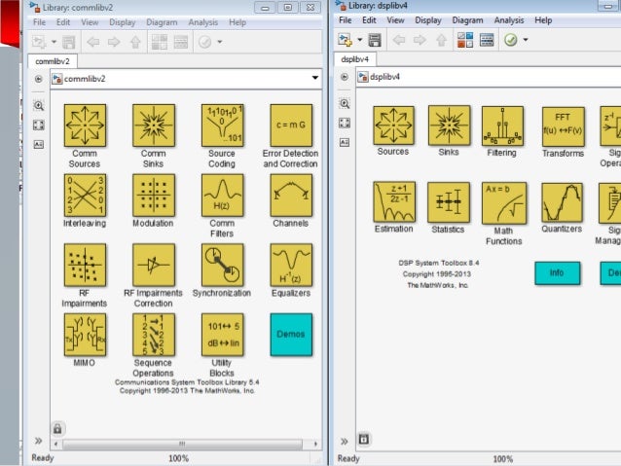Click right scroll arrow in commlibv2
The width and height of the screenshot is (621, 466).
pos(315,444)
